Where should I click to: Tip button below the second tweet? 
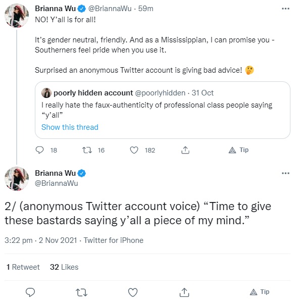pyautogui.click(x=260, y=292)
